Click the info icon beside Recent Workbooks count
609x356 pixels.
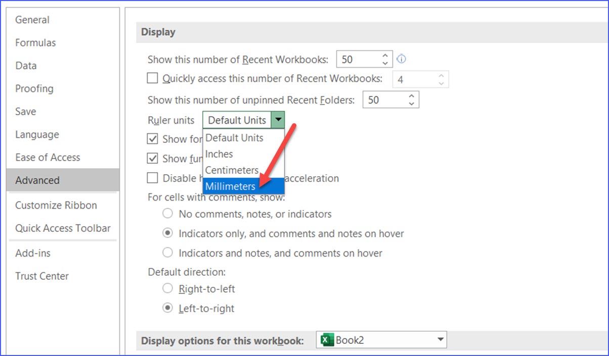401,59
